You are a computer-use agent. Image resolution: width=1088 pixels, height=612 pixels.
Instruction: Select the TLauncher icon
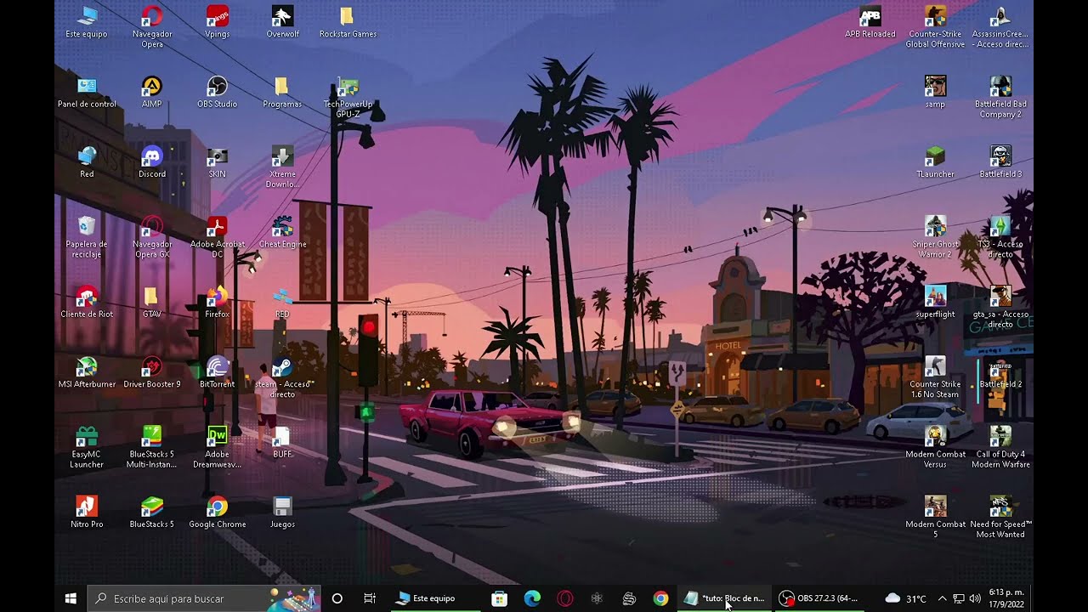pyautogui.click(x=935, y=161)
